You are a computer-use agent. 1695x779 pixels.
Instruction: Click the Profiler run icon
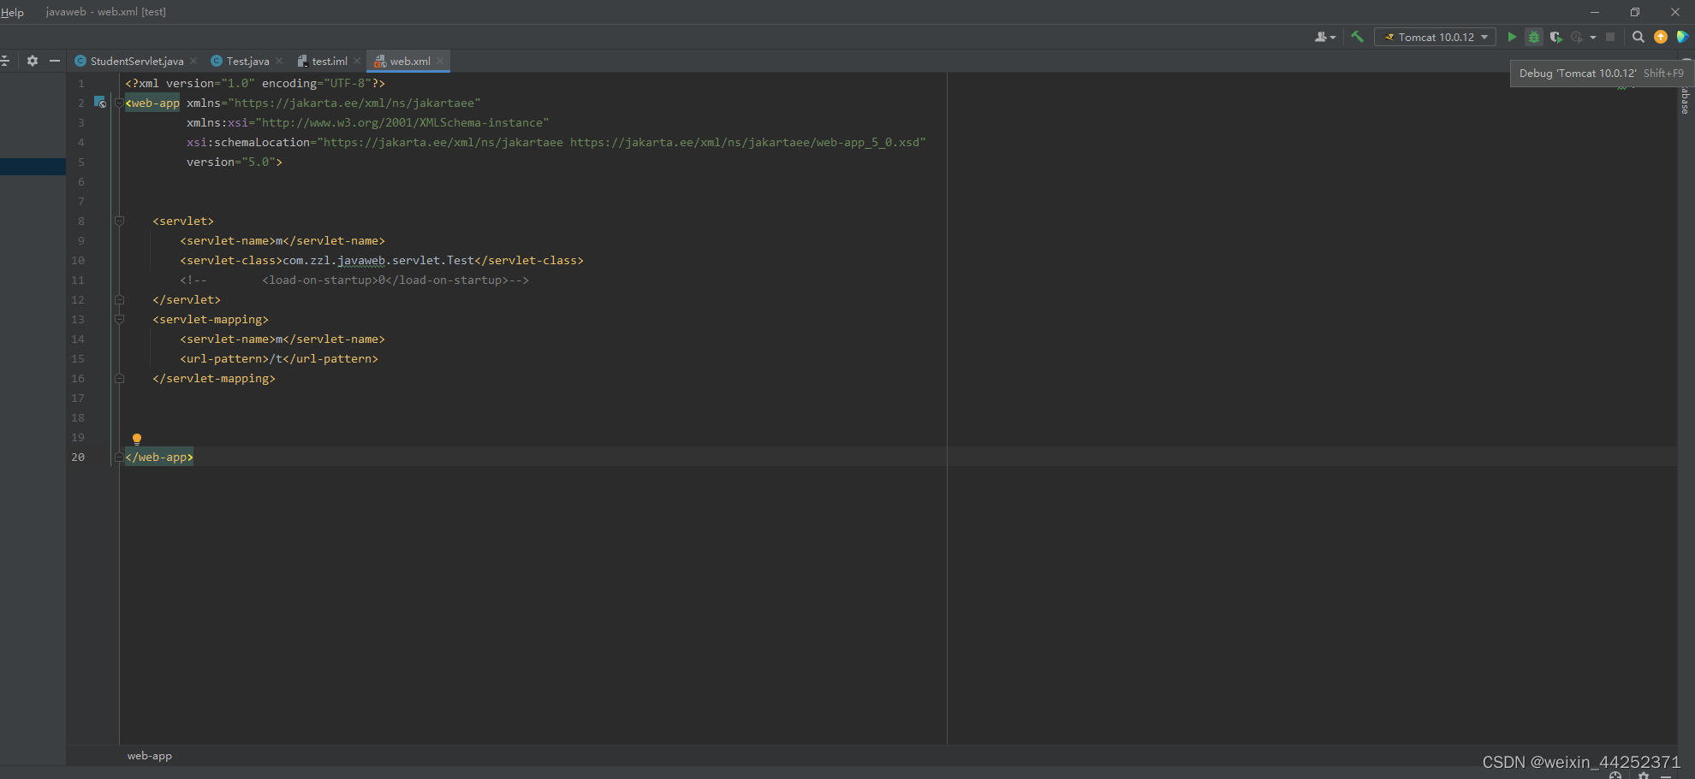click(x=1576, y=37)
